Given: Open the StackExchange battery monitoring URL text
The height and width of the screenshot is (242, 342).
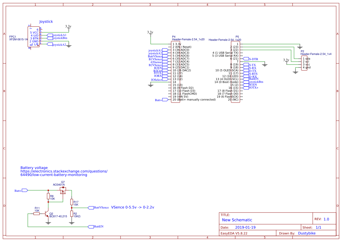Looking at the screenshot, I should (x=64, y=171).
